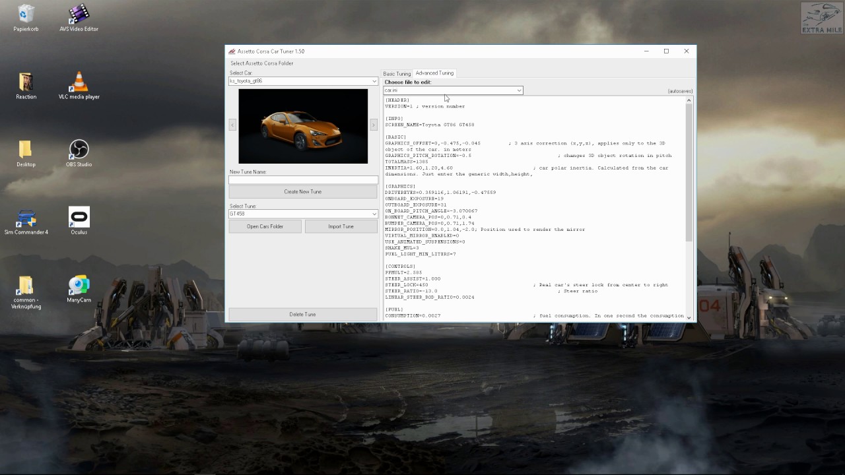This screenshot has height=475, width=845.
Task: Click the TOTALMASS=1385 line in editor
Action: pyautogui.click(x=407, y=162)
